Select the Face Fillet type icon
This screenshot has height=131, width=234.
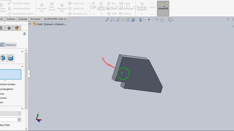click(3, 58)
